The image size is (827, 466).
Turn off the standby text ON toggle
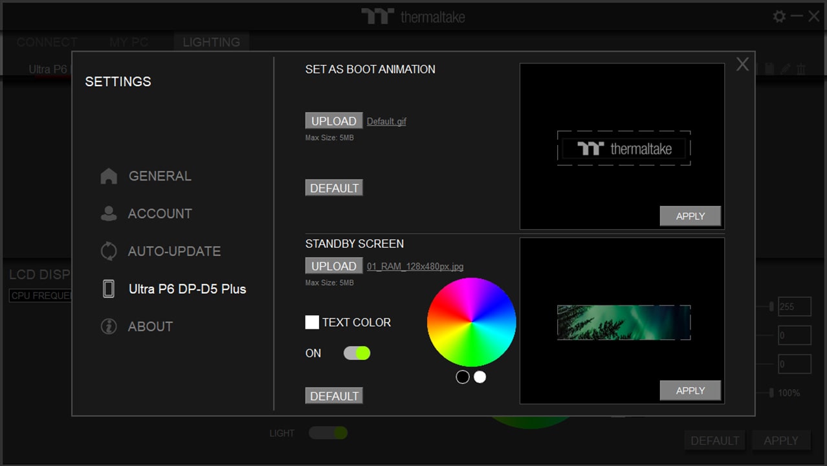click(x=357, y=353)
